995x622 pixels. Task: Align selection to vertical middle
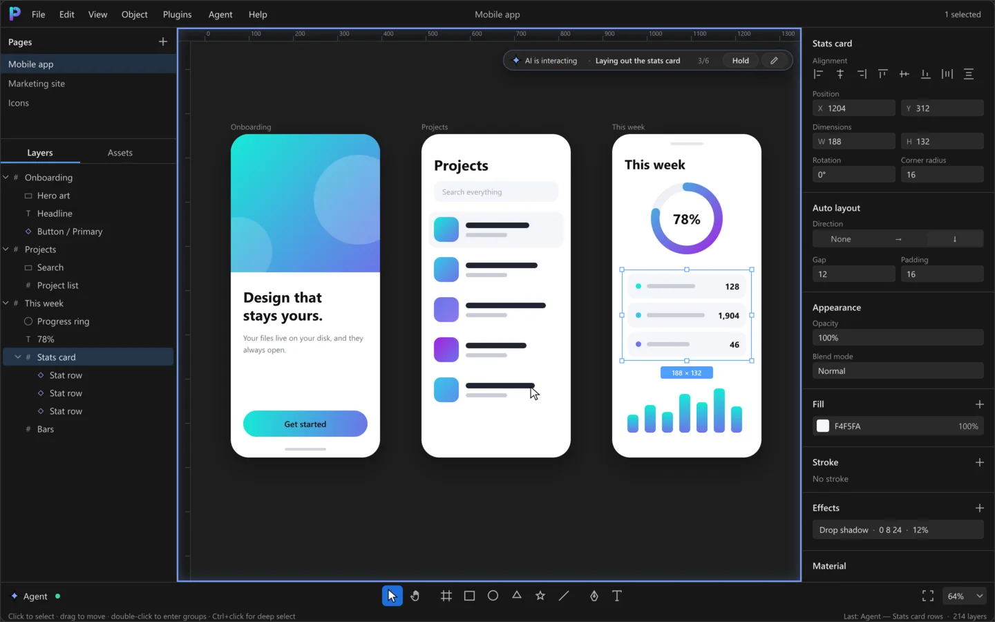click(904, 74)
